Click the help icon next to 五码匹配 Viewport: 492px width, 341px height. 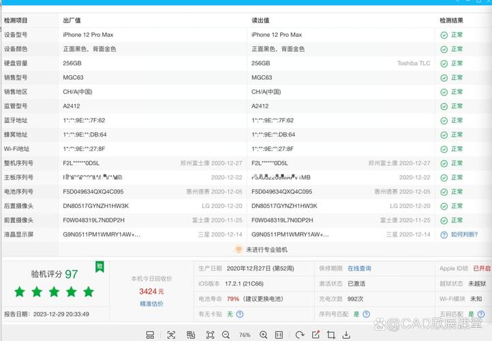481,314
